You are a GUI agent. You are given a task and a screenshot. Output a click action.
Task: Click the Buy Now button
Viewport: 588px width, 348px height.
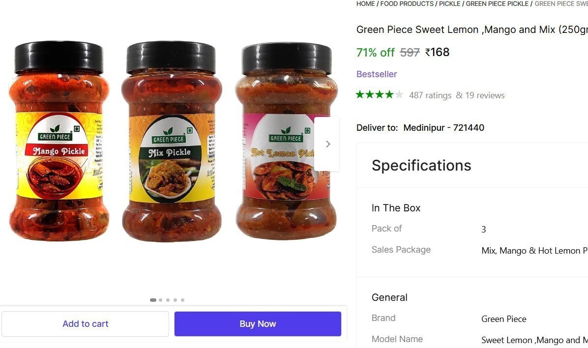click(x=258, y=323)
